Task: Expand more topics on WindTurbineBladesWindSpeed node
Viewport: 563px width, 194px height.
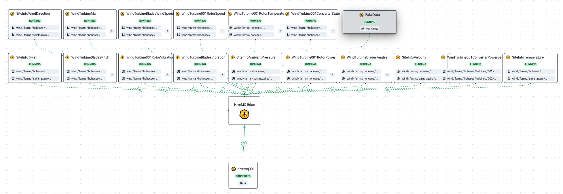Action: click(x=167, y=31)
